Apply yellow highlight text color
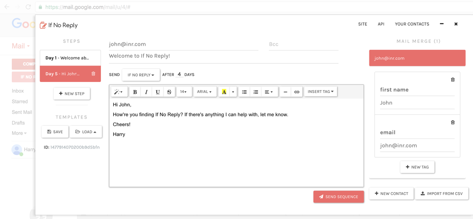 pos(224,92)
